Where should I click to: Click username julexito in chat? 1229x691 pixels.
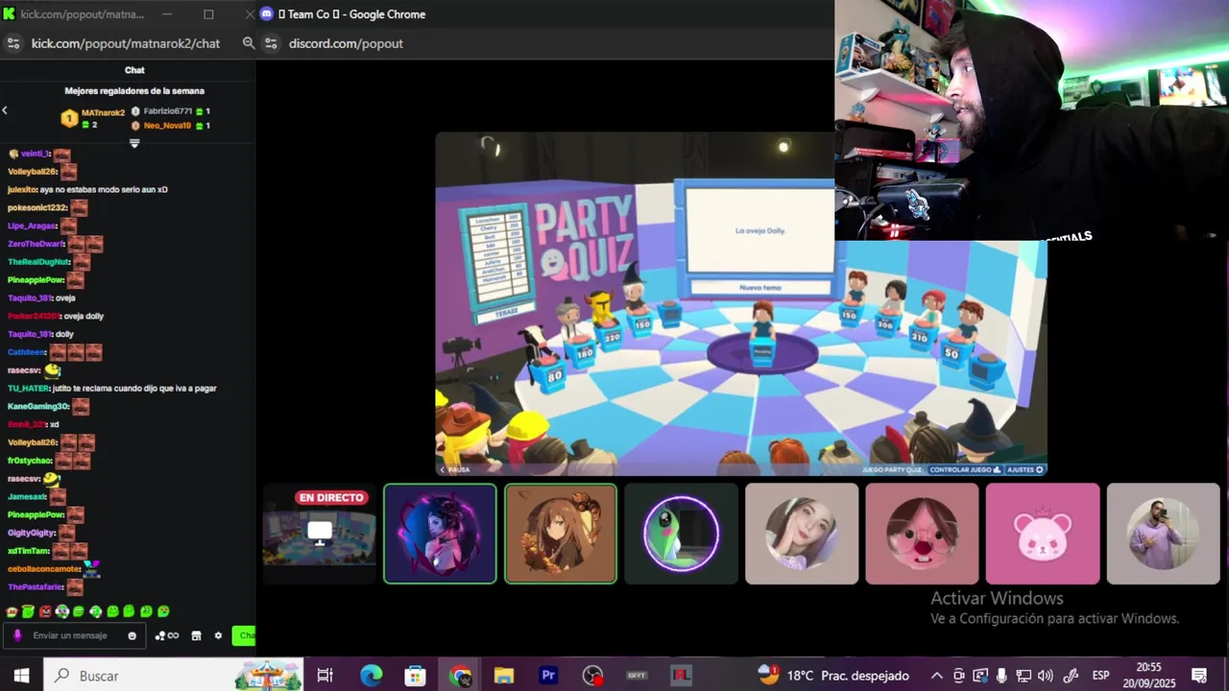click(21, 189)
